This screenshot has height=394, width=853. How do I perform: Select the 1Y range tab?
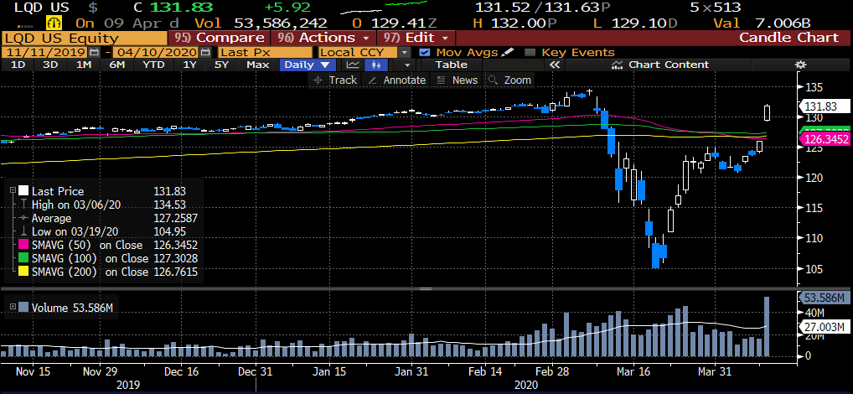tap(189, 65)
